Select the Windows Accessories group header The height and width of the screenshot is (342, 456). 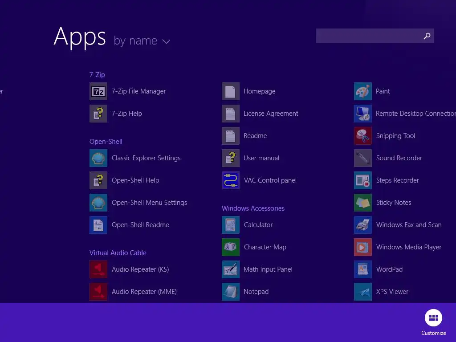pyautogui.click(x=253, y=208)
